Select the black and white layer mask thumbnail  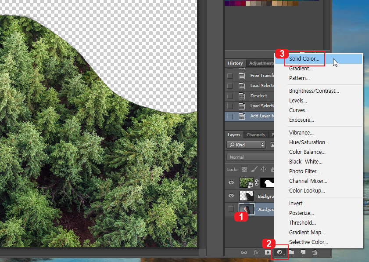coord(267,182)
